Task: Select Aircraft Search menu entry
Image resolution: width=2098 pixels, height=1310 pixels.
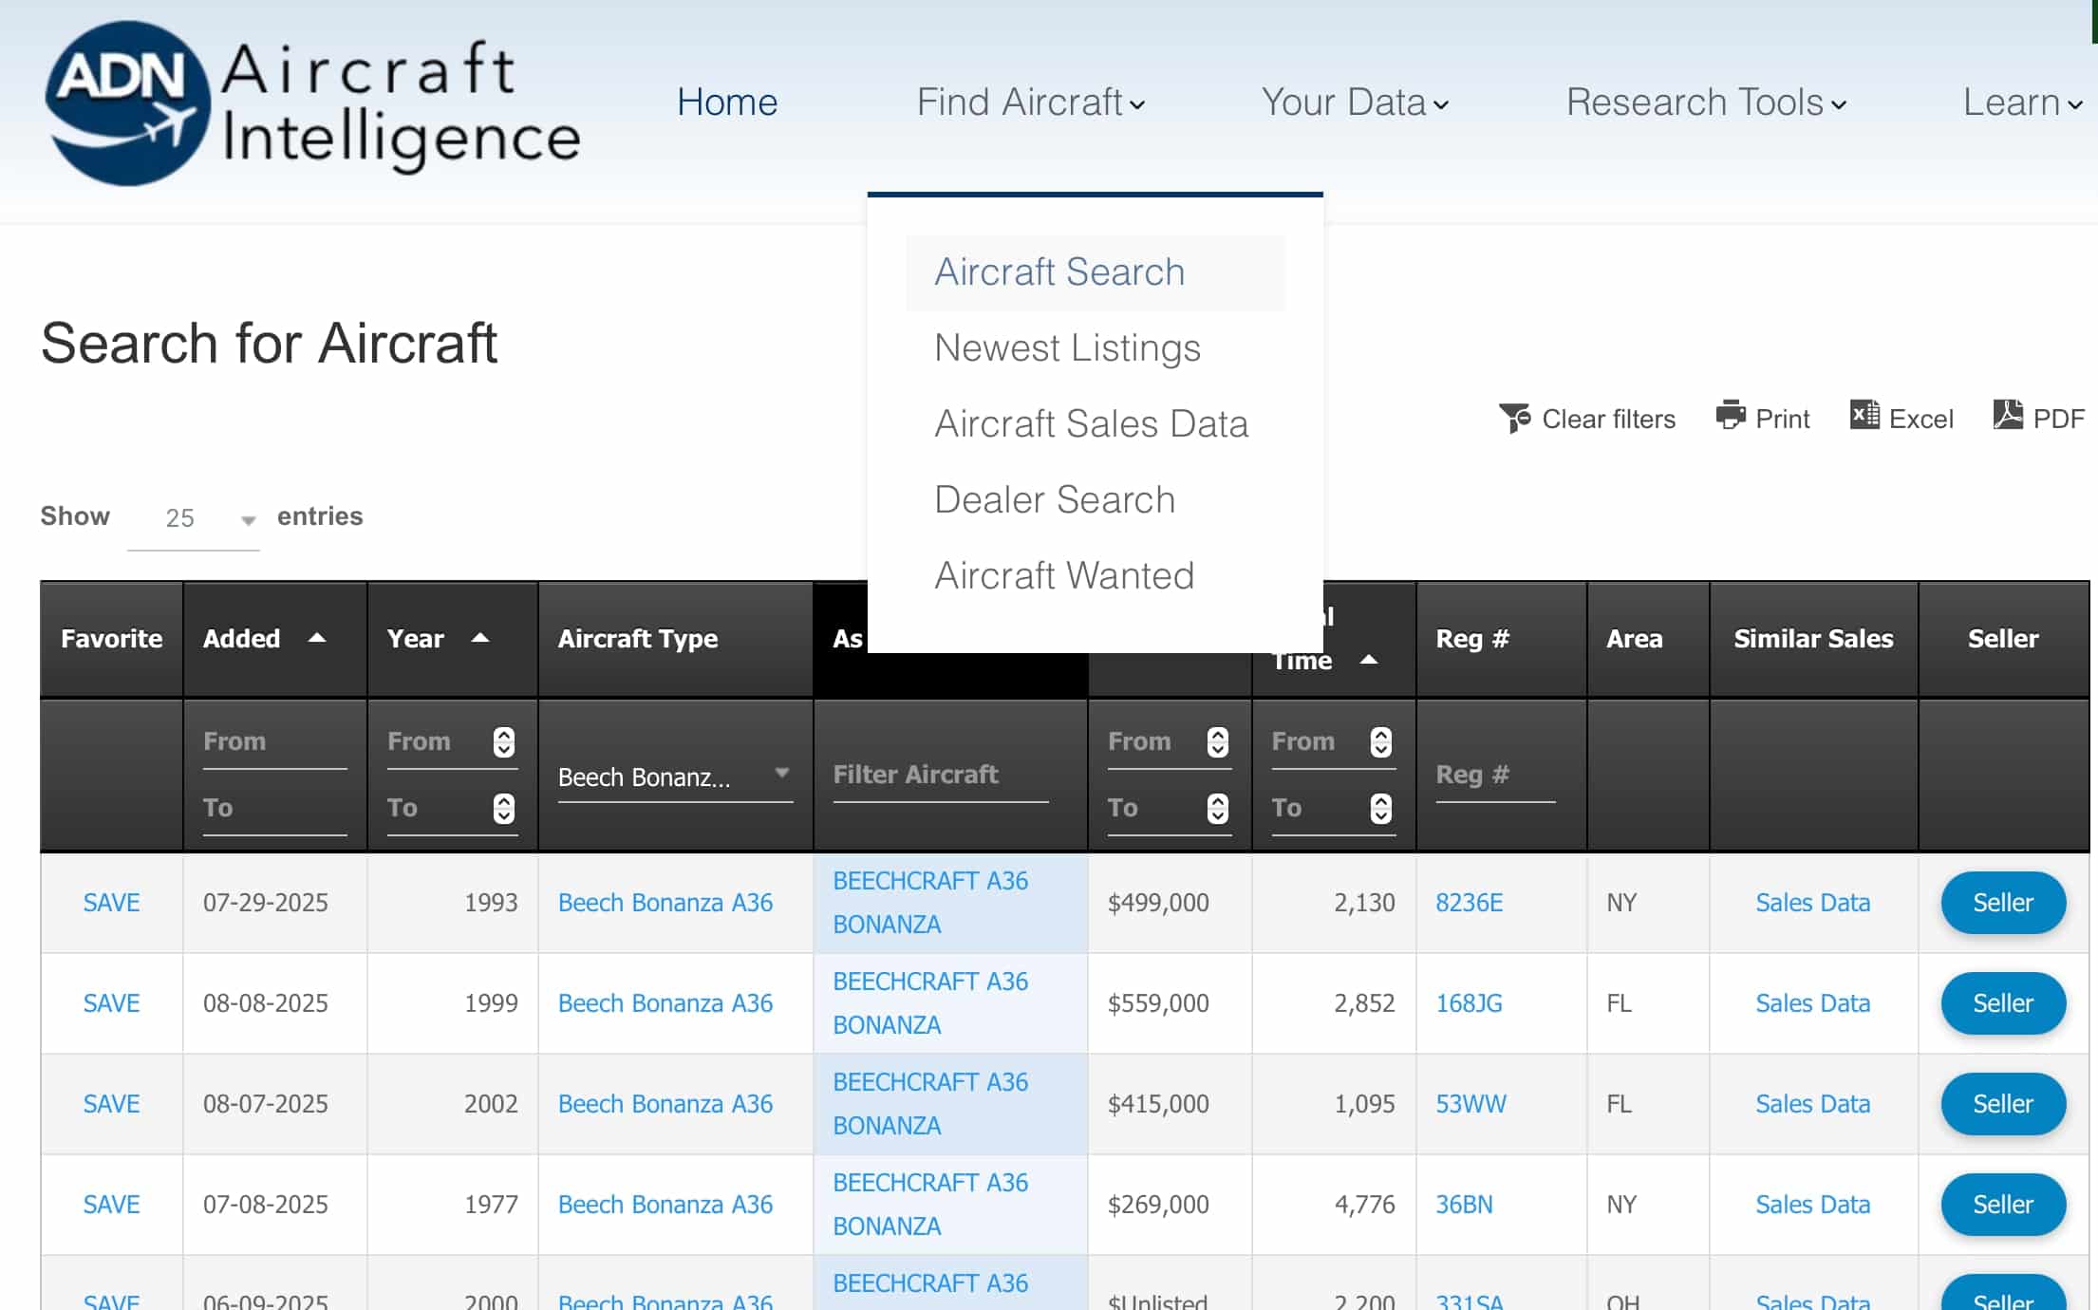Action: point(1096,272)
